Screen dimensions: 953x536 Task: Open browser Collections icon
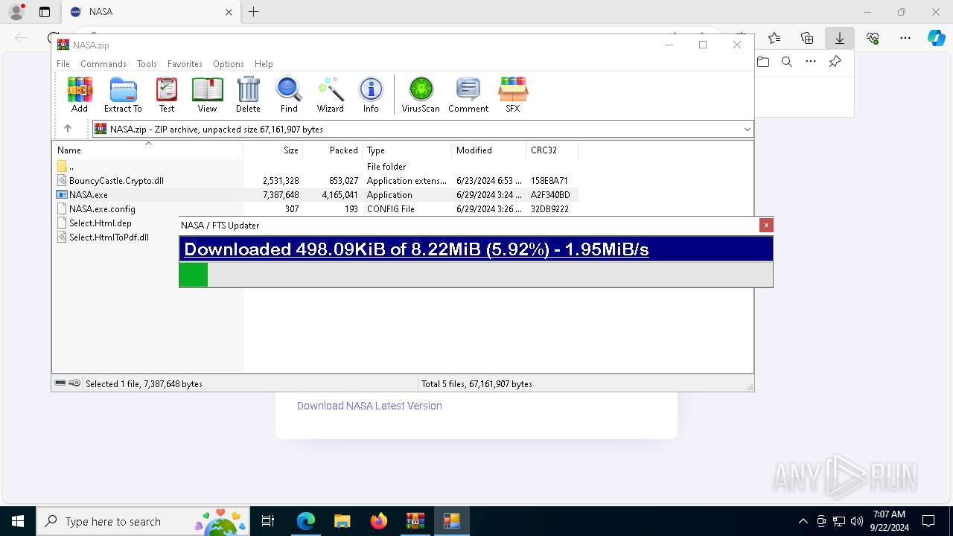point(807,38)
